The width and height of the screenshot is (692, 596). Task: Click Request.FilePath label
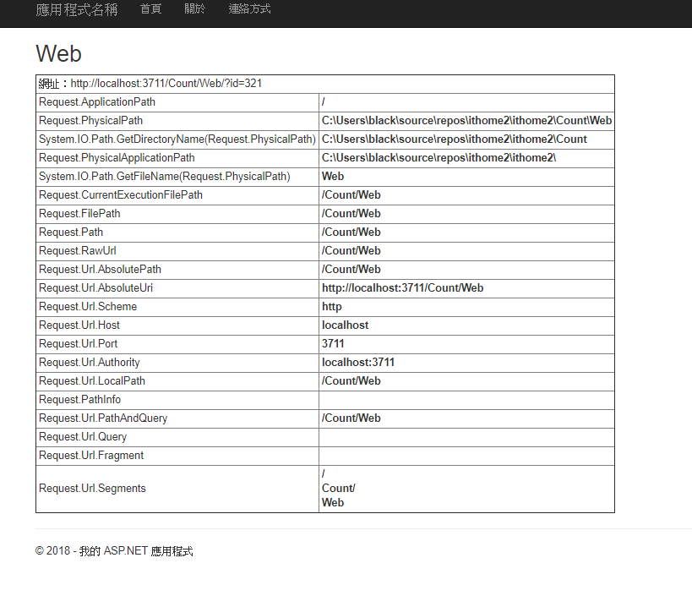[x=79, y=213]
